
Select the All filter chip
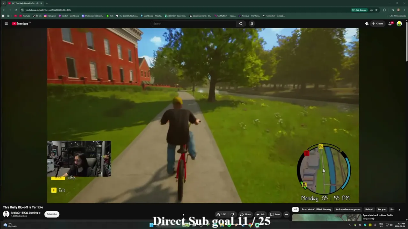(295, 209)
